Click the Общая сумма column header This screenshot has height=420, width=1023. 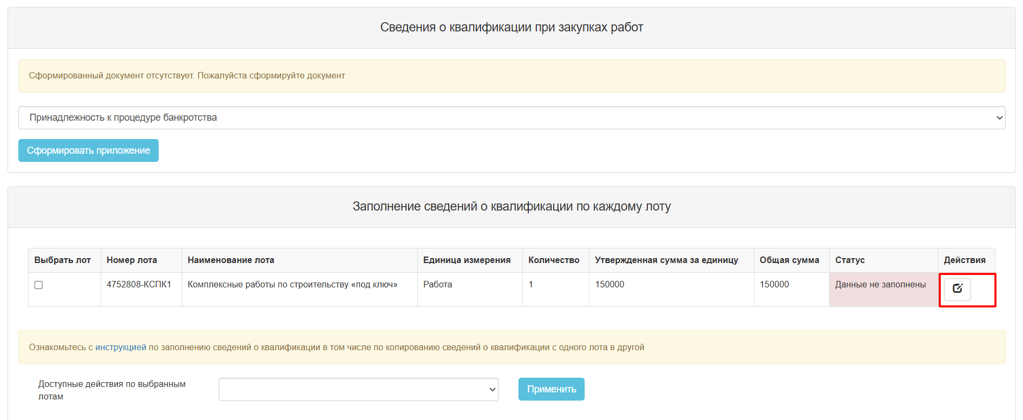789,260
